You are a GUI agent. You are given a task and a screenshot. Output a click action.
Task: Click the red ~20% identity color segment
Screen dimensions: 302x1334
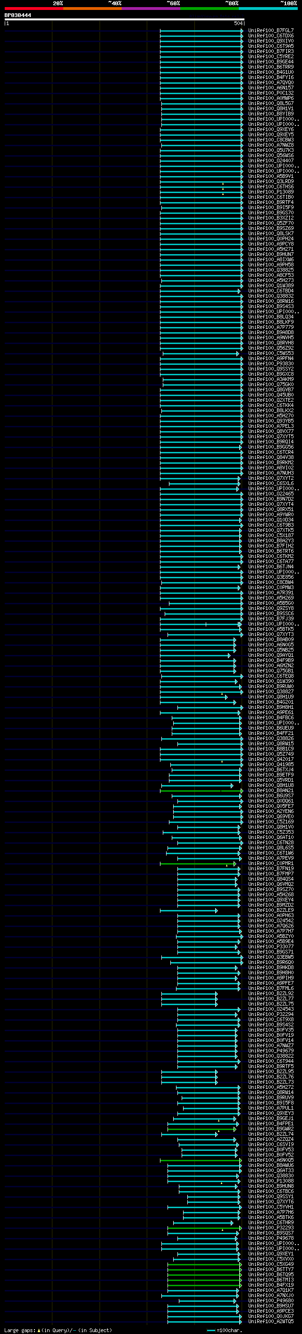pos(34,9)
